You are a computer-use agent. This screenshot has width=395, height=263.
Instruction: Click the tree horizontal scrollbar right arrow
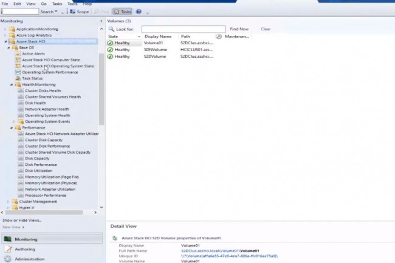pos(95,213)
